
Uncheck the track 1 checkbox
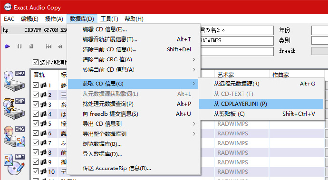coord(36,85)
